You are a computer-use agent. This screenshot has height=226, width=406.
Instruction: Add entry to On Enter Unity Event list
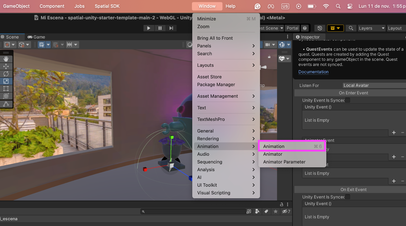click(x=394, y=132)
